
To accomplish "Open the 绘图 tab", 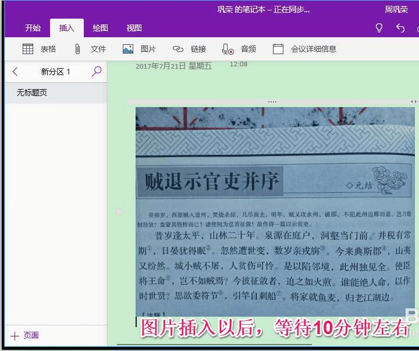I will (100, 28).
